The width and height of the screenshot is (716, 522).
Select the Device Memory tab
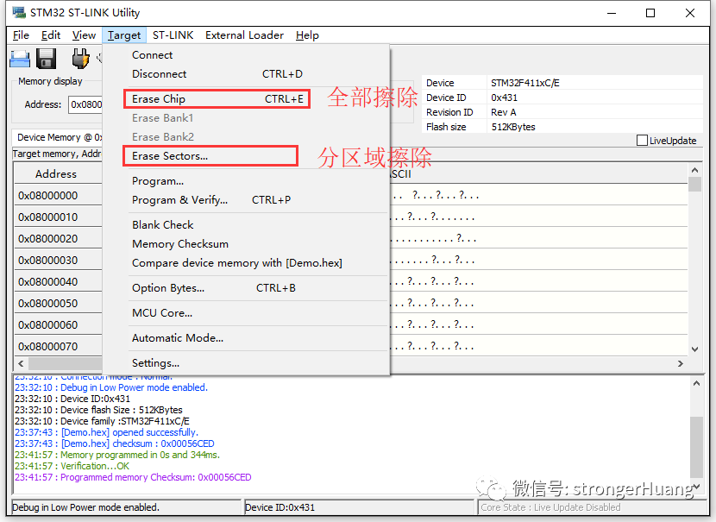coord(58,137)
